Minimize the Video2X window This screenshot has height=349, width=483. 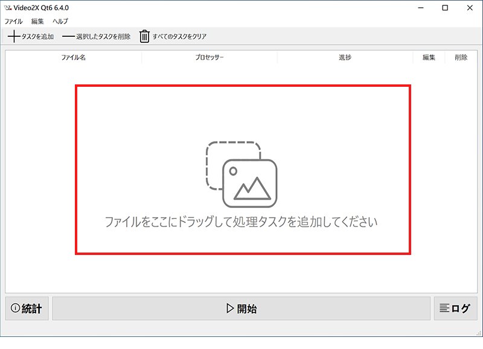click(421, 8)
